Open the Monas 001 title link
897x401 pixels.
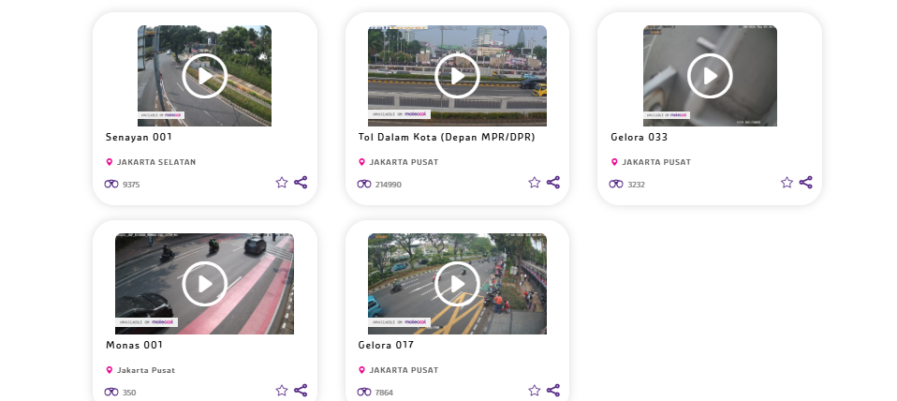click(x=135, y=345)
